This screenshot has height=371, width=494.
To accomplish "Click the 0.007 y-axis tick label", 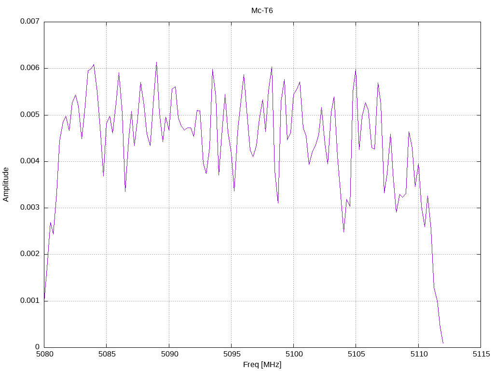I will click(30, 21).
